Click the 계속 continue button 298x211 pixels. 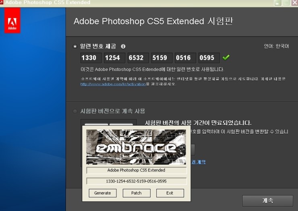coord(267,201)
